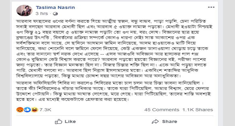Image resolution: width=235 pixels, height=126 pixels.
Task: Click the laughing haha reaction icon
Action: pos(34,110)
